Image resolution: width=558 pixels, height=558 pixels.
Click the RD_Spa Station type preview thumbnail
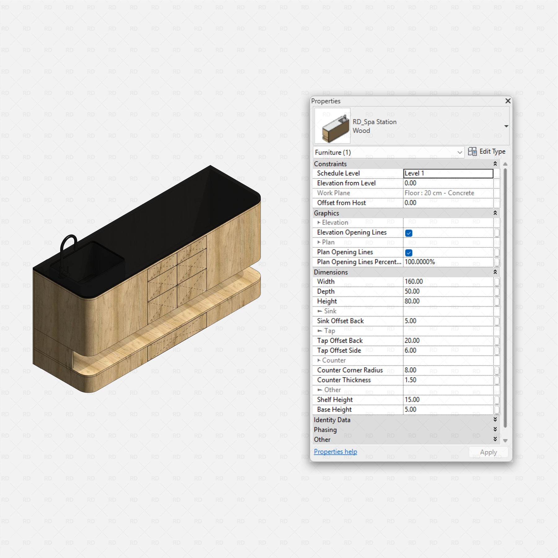332,126
